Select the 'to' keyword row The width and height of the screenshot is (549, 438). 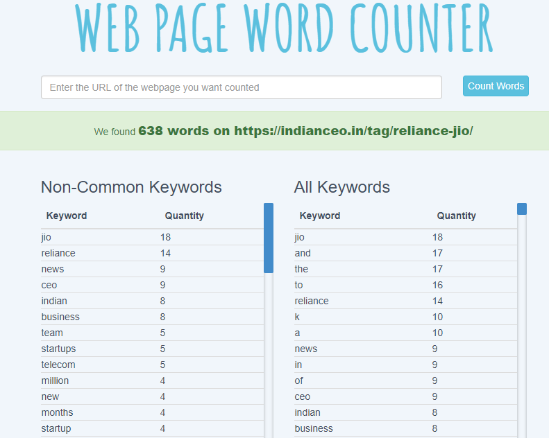(x=405, y=285)
